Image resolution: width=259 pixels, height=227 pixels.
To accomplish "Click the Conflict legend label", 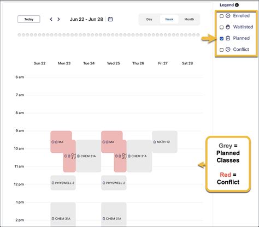I will click(x=241, y=49).
